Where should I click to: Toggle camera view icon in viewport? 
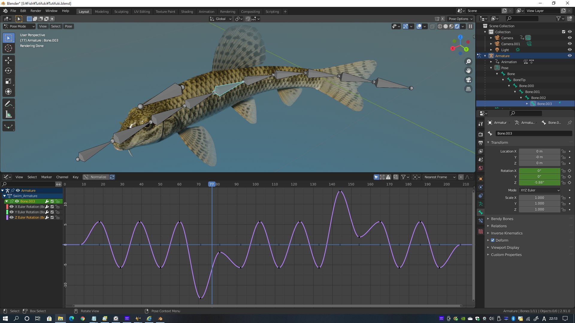(x=468, y=80)
